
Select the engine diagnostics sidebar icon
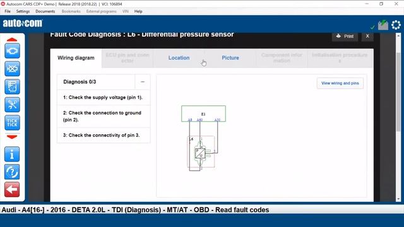12,50
